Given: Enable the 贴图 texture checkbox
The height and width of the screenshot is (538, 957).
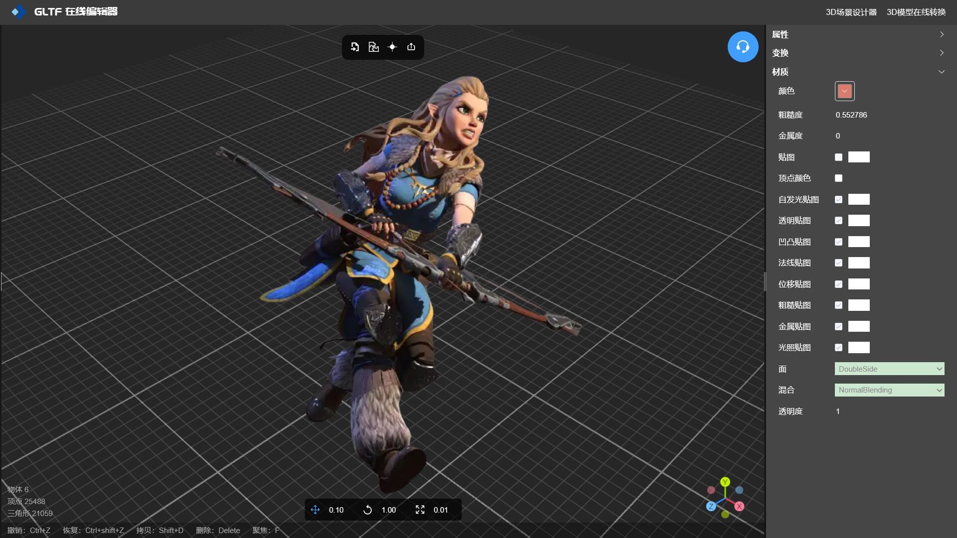Looking at the screenshot, I should click(838, 157).
